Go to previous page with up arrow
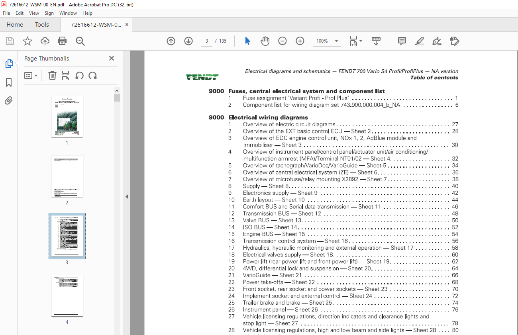The image size is (518, 335). click(x=171, y=41)
